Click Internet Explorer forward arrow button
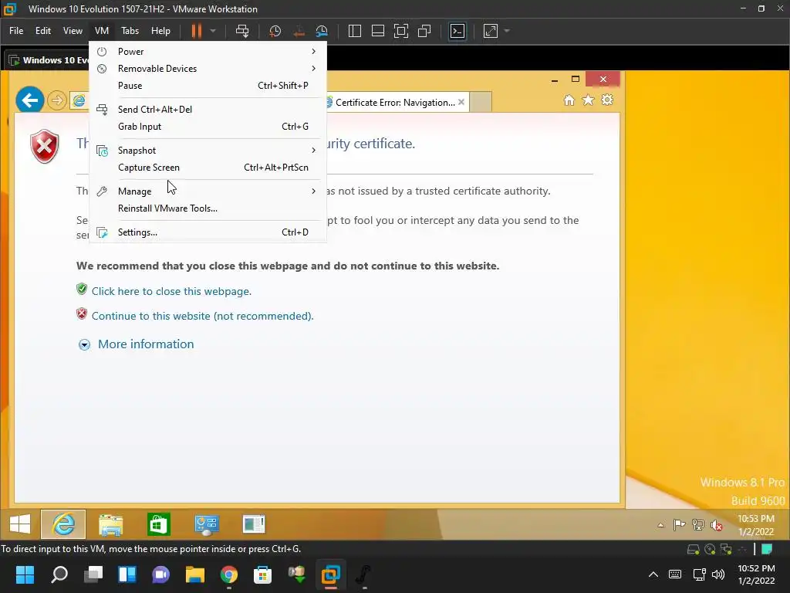790x593 pixels. tap(57, 100)
